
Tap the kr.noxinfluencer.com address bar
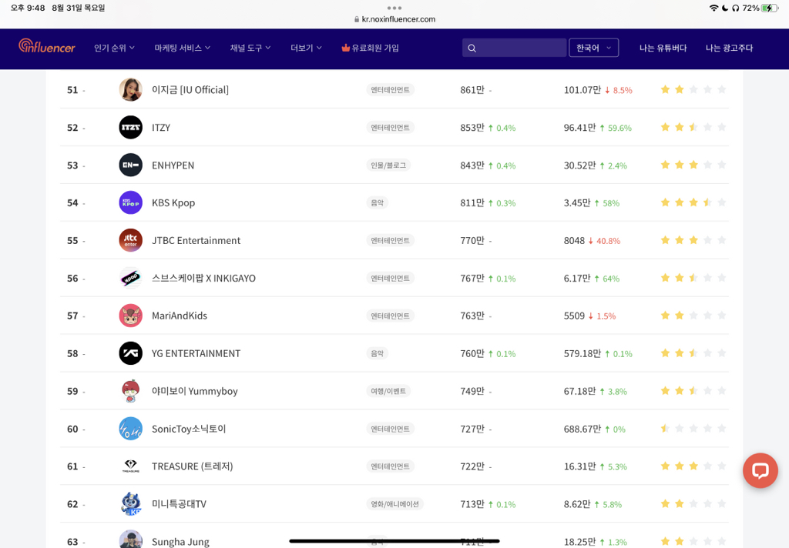coord(394,19)
